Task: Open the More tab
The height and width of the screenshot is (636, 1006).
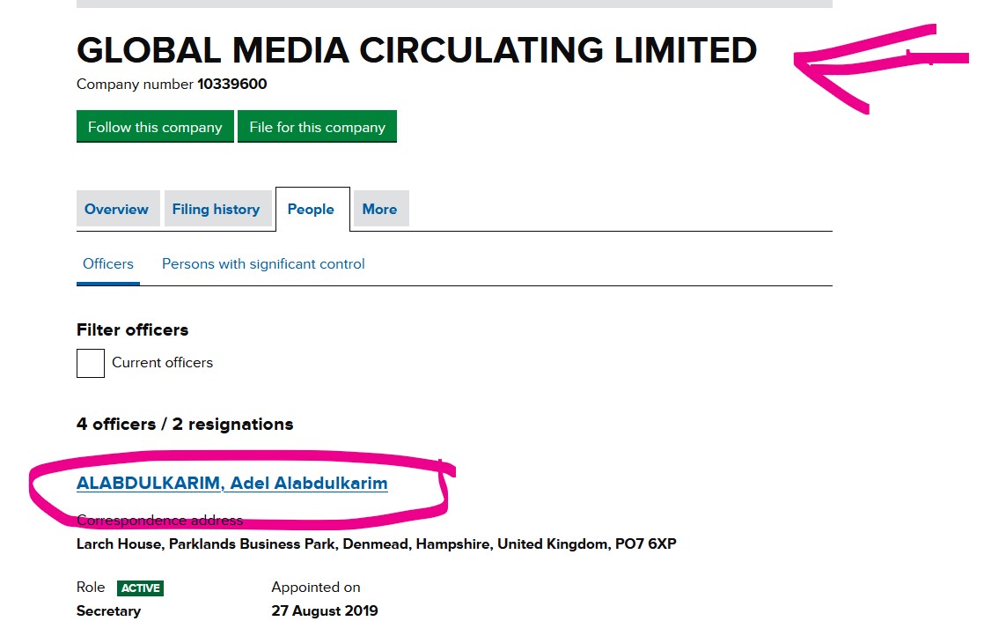Action: 380,209
